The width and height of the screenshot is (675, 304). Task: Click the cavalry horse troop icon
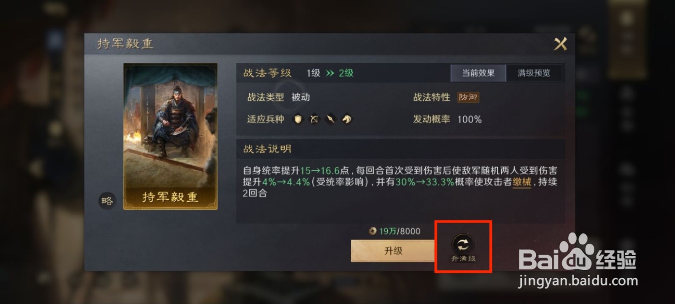coord(347,119)
